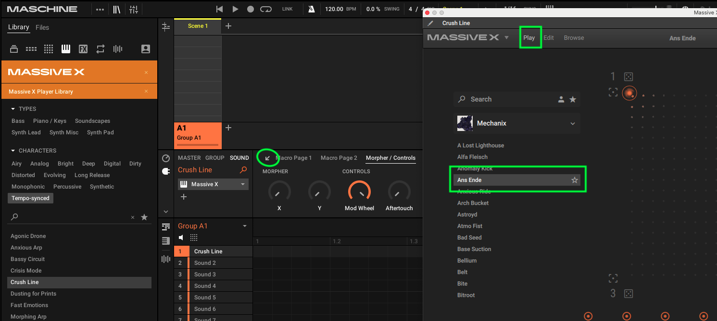Viewport: 717px width, 321px height.
Task: Toggle the metronome
Action: (x=312, y=9)
